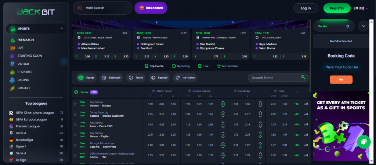Open the every 4th ticket promo banner
The height and width of the screenshot is (165, 376).
click(x=341, y=126)
